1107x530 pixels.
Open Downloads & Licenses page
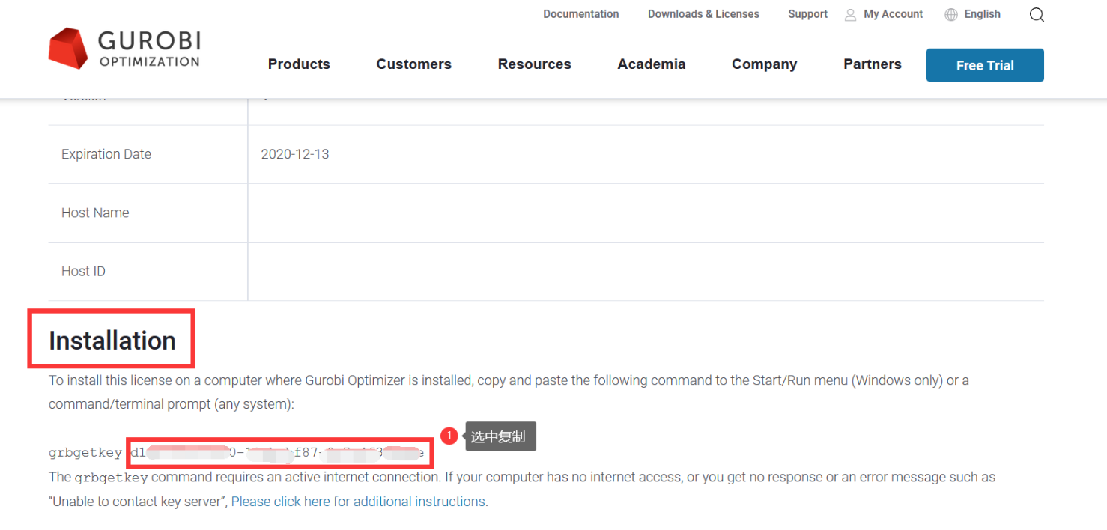point(703,14)
